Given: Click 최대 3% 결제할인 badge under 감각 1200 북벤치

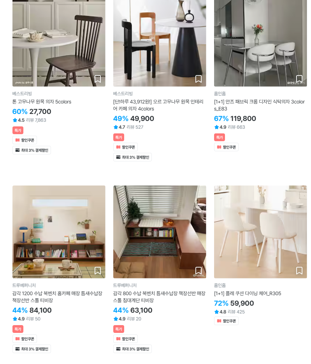Looking at the screenshot, I should tap(32, 349).
